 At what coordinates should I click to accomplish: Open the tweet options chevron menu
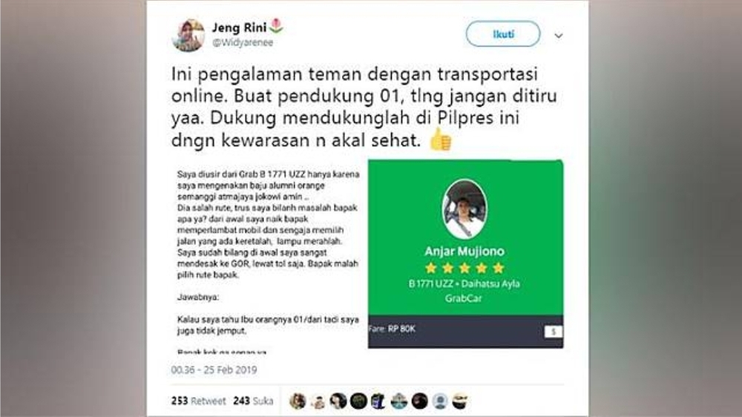tap(559, 36)
